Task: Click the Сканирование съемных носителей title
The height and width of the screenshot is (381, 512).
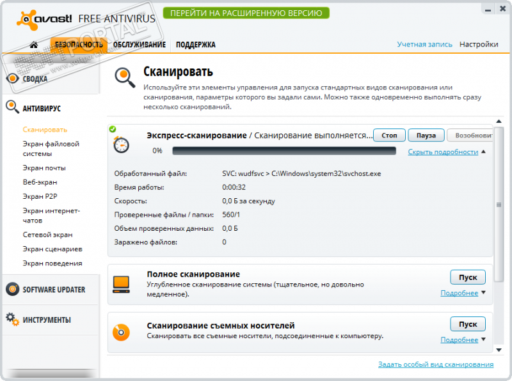Action: [x=221, y=325]
